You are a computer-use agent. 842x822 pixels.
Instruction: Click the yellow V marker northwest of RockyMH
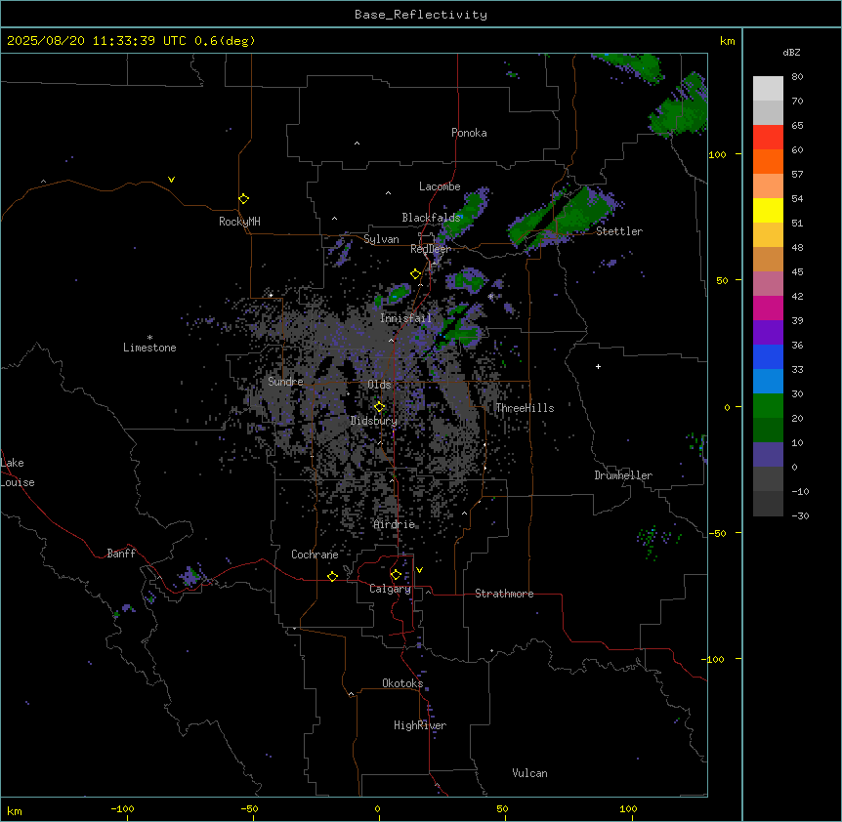tap(171, 180)
